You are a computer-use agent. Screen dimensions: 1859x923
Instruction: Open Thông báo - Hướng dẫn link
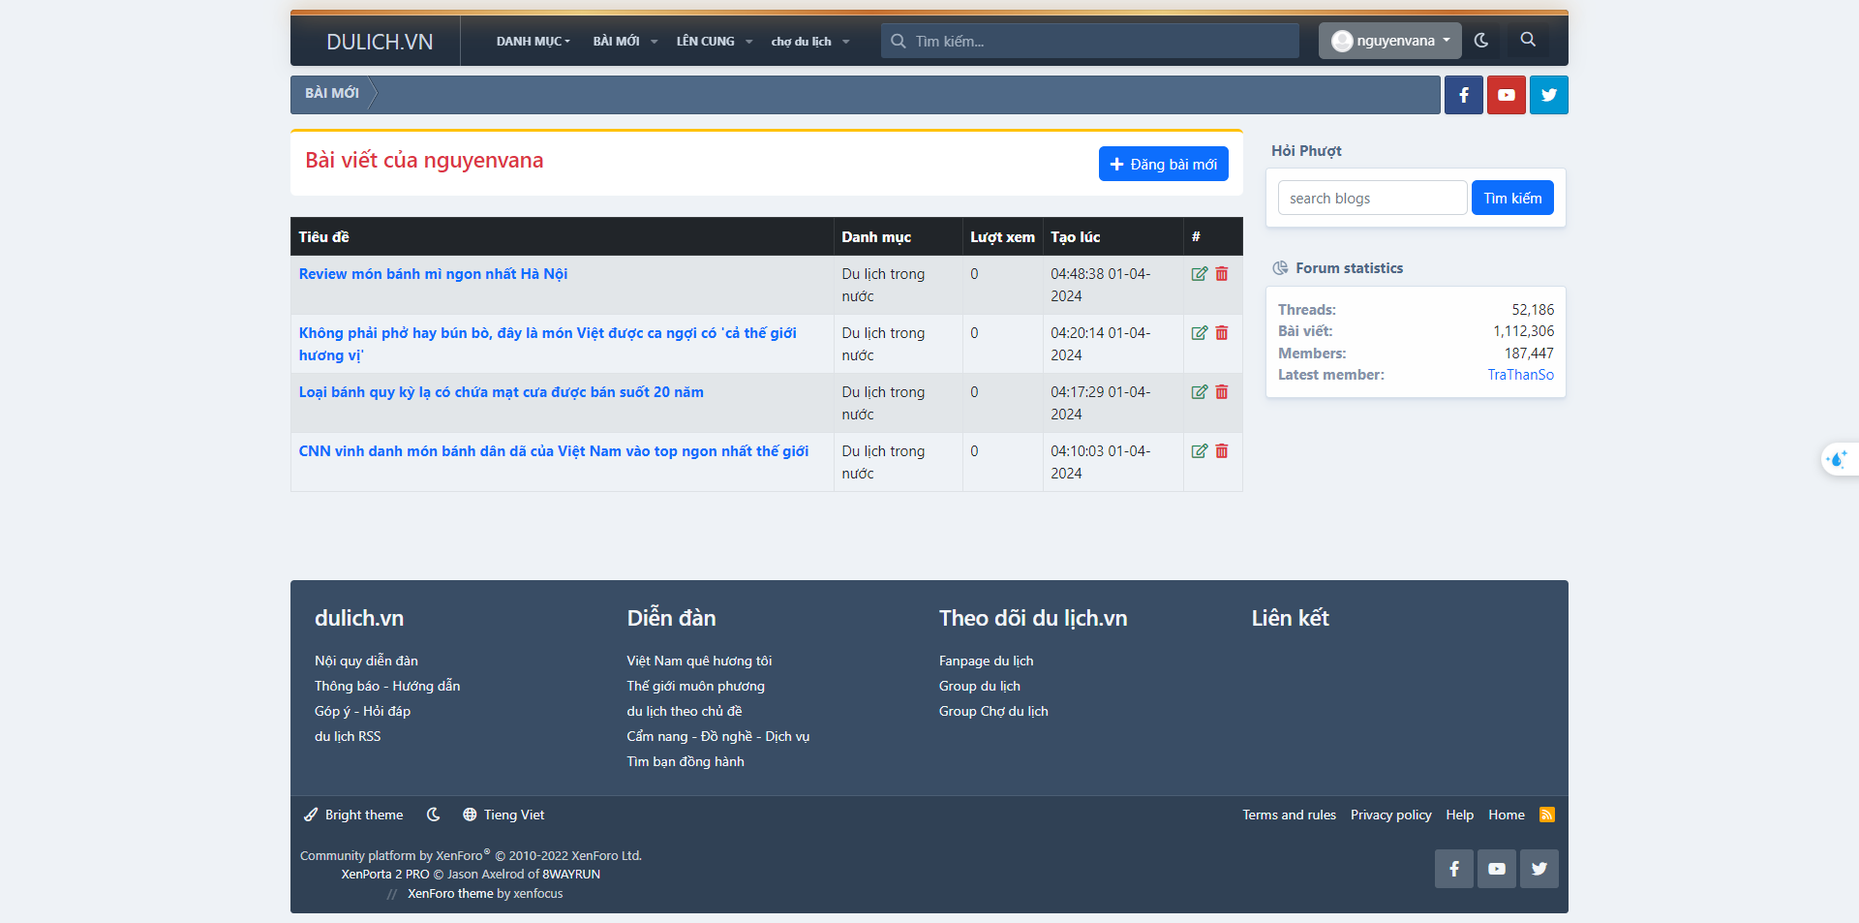coord(387,686)
